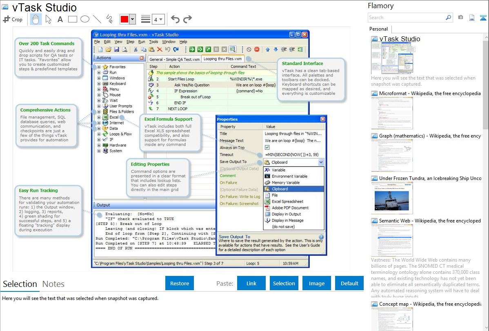Choose the arrow pointer selection tool

pyautogui.click(x=48, y=19)
